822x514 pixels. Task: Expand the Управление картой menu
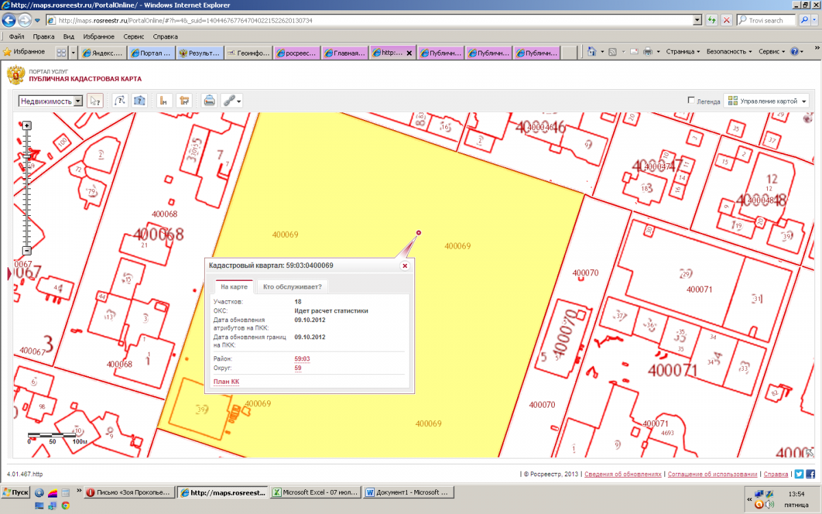point(766,101)
